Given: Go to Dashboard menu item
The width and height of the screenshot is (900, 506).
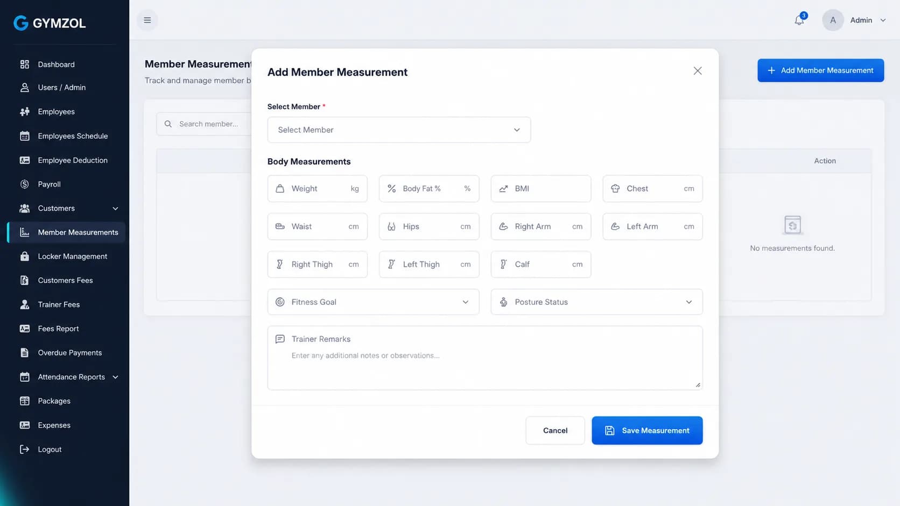Looking at the screenshot, I should tap(67, 65).
